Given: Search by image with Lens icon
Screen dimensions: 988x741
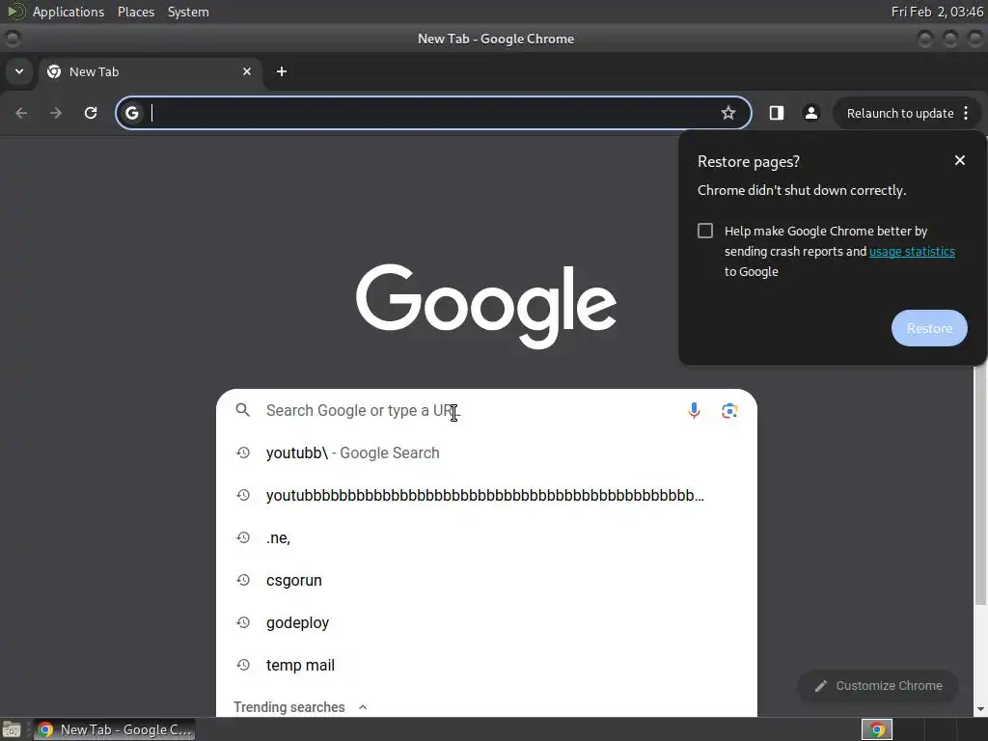Looking at the screenshot, I should coord(729,411).
